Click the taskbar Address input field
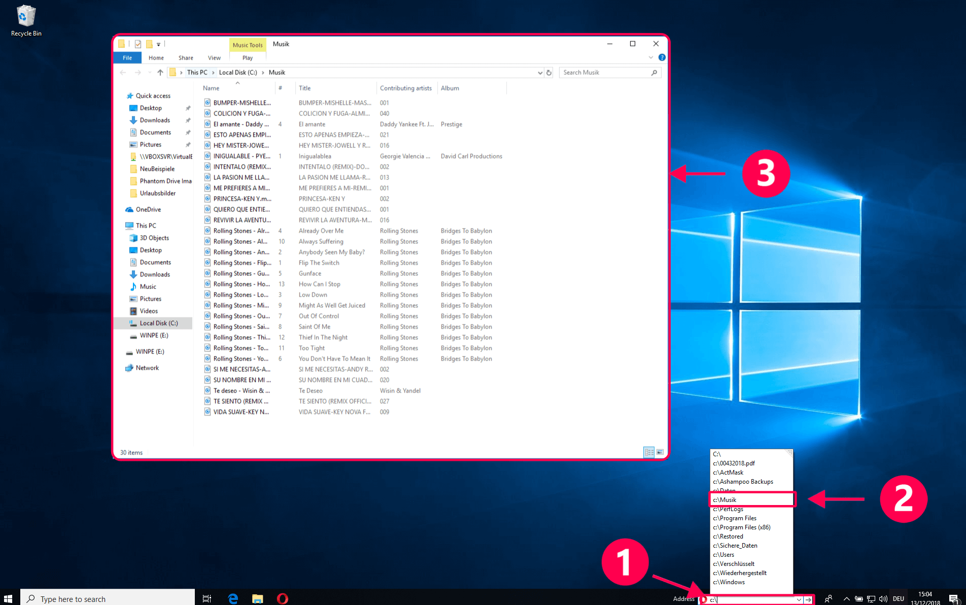 [x=751, y=600]
